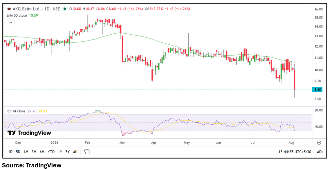This screenshot has width=331, height=169.
Task: Click the SMA value 10.59
Action: [34, 15]
